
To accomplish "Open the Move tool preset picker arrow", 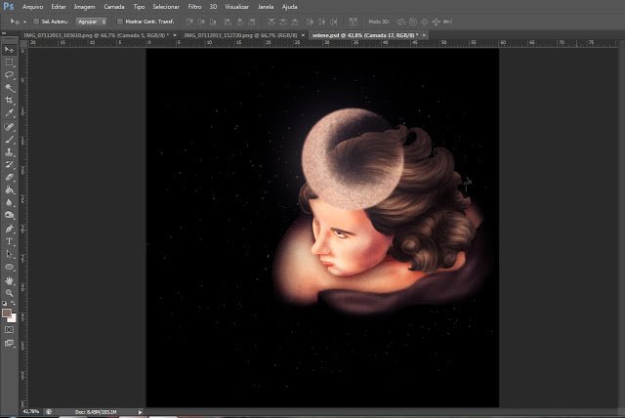I will pos(24,21).
